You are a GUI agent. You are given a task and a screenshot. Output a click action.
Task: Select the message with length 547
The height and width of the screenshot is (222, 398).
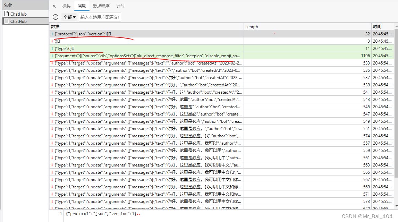coord(222,114)
